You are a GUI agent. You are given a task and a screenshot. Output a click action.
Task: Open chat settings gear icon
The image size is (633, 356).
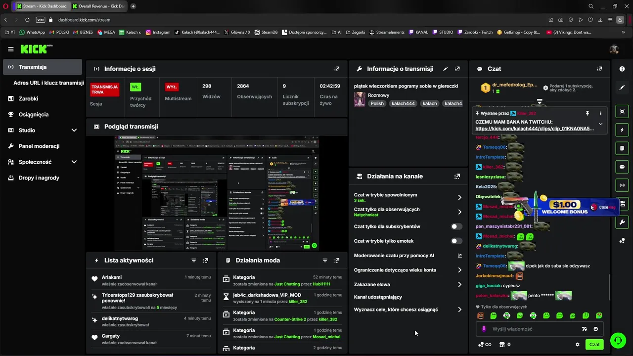(x=577, y=345)
